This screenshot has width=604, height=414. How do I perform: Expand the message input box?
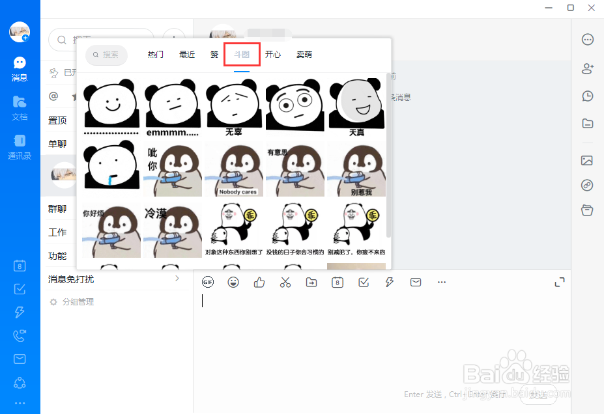click(x=560, y=282)
